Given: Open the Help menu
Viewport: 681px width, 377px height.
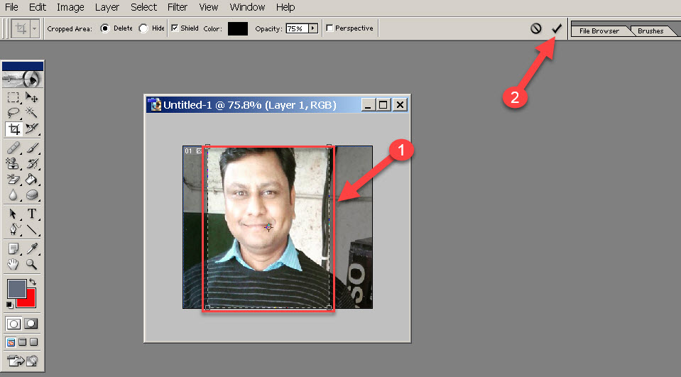Looking at the screenshot, I should pos(285,7).
